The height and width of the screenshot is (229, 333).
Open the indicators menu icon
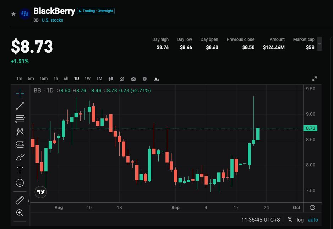point(122,79)
